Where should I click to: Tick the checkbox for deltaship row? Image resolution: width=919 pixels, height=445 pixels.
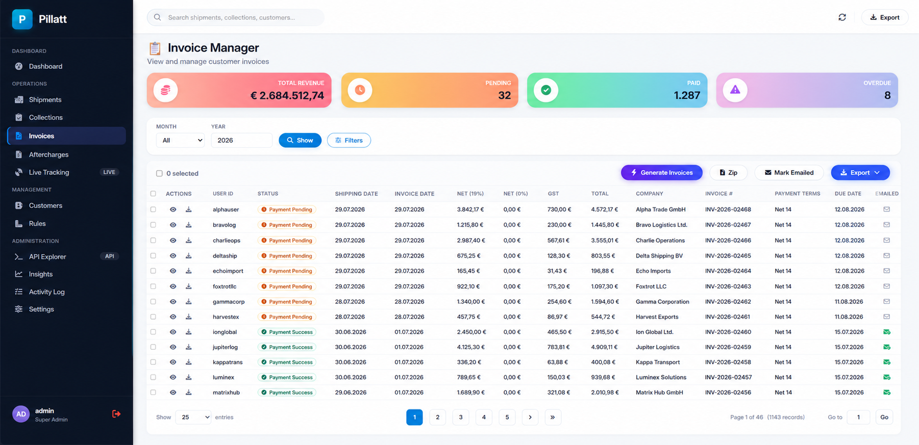[x=153, y=255]
